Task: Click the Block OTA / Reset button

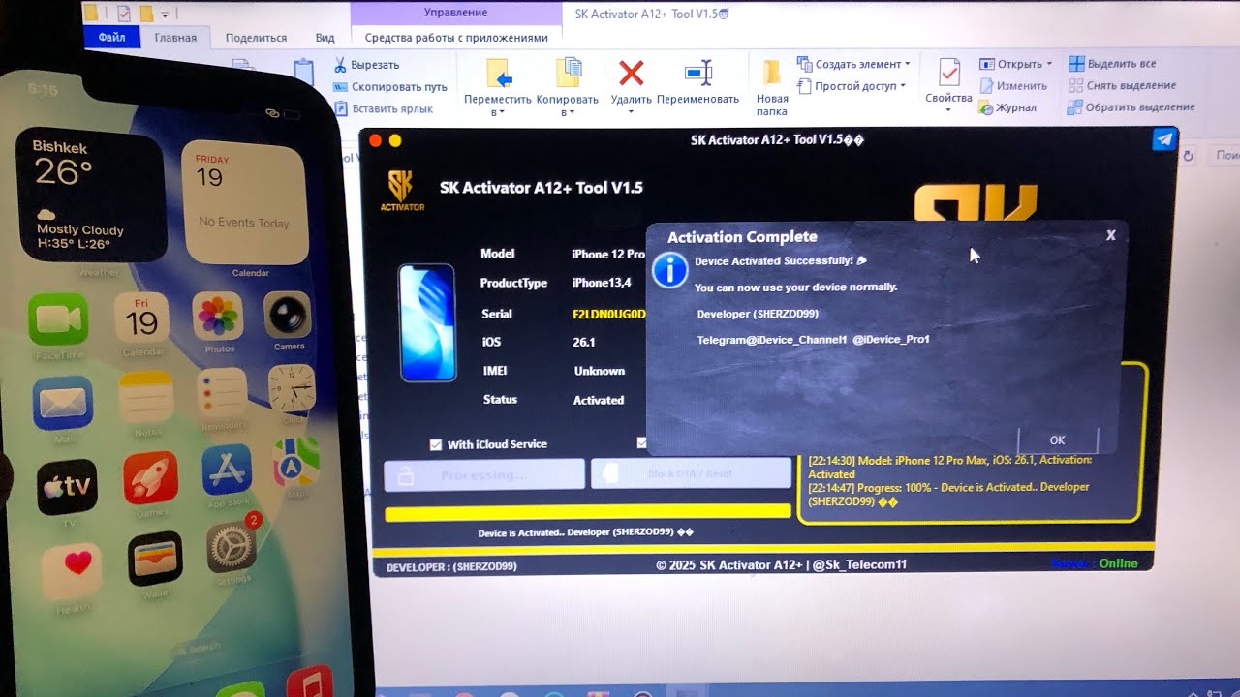Action: [x=691, y=473]
